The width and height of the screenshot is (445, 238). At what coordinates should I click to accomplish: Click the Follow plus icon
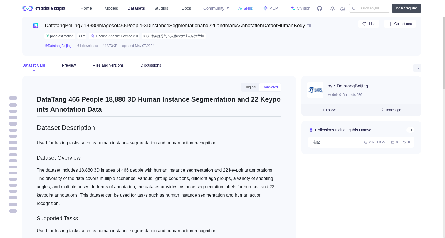click(x=324, y=110)
